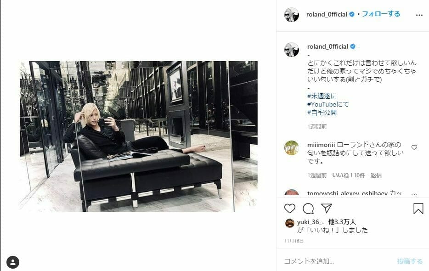Share post using the paper plane icon
The width and height of the screenshot is (429, 271).
click(x=327, y=209)
